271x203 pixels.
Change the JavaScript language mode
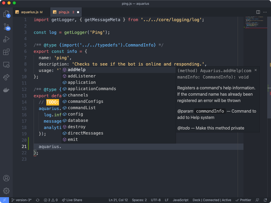[x=180, y=200]
